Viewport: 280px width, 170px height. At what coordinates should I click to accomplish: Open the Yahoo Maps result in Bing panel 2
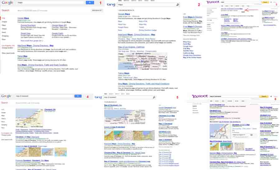[x=124, y=73]
